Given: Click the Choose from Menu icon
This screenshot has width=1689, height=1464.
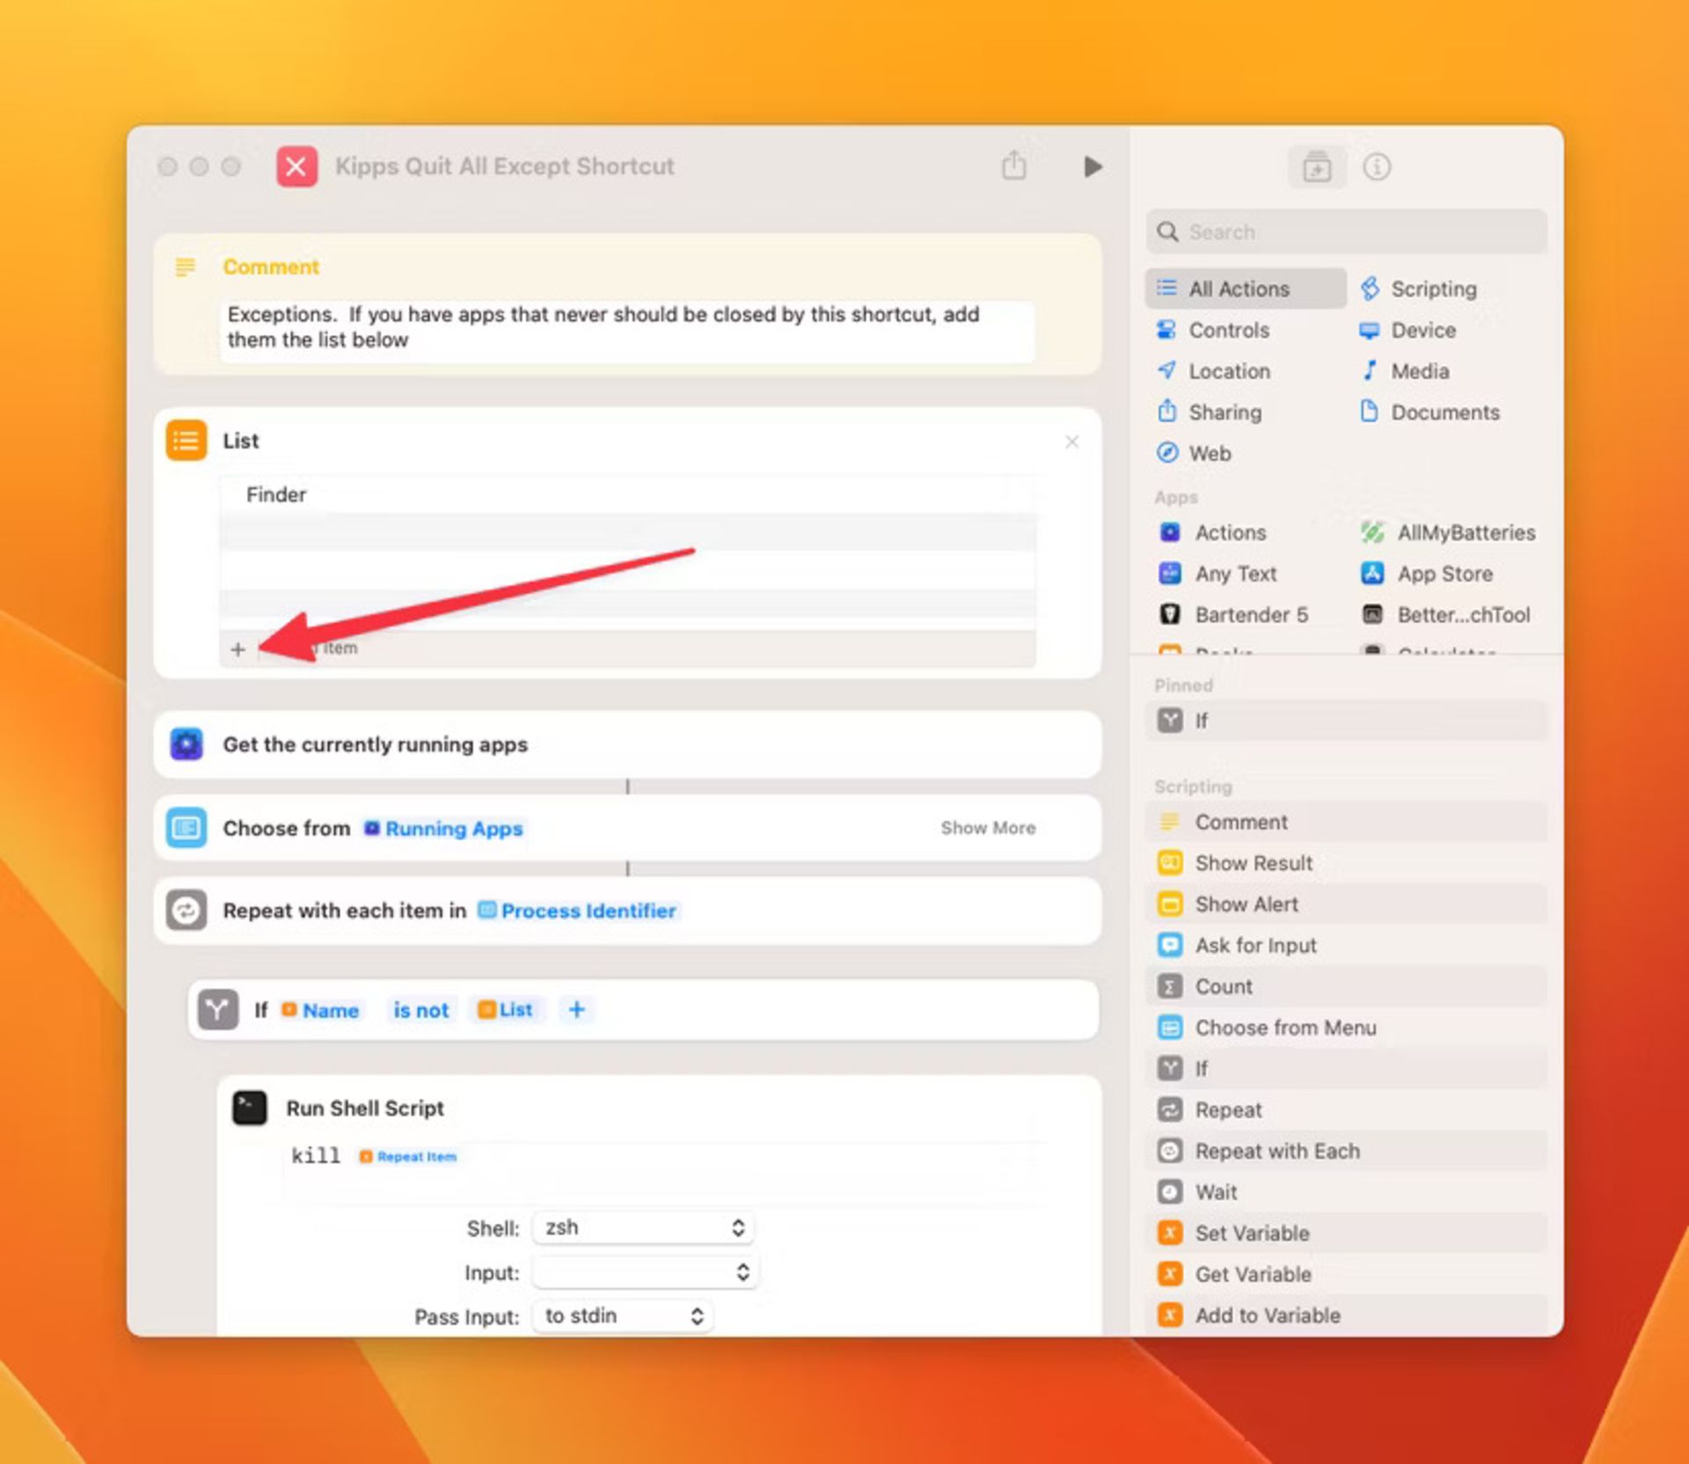Looking at the screenshot, I should pos(1169,1028).
